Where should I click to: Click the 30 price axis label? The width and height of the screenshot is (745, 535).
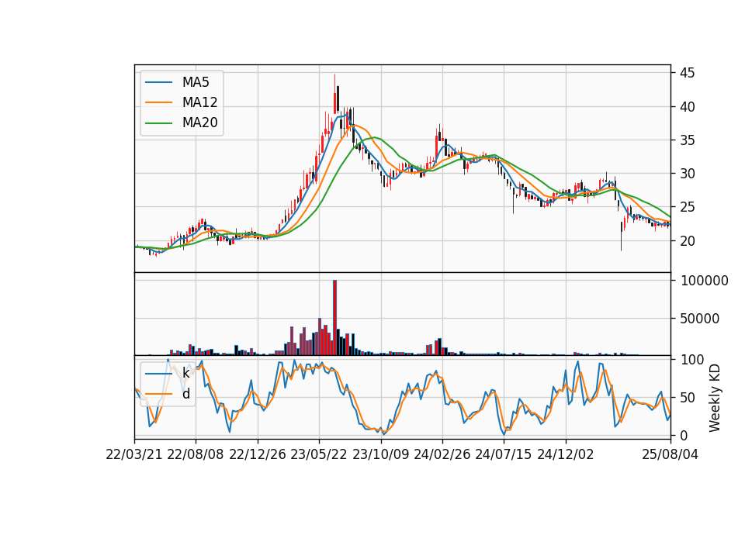pyautogui.click(x=687, y=174)
